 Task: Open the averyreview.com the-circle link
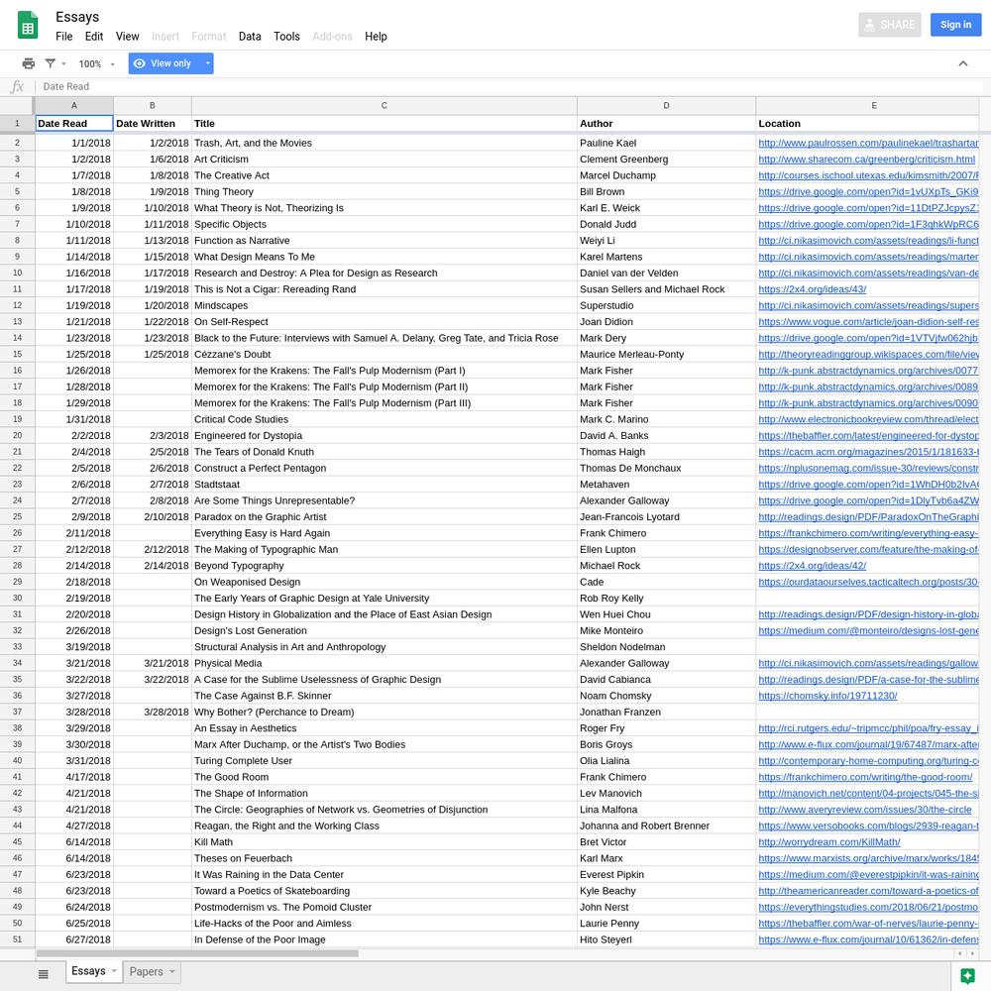(864, 810)
